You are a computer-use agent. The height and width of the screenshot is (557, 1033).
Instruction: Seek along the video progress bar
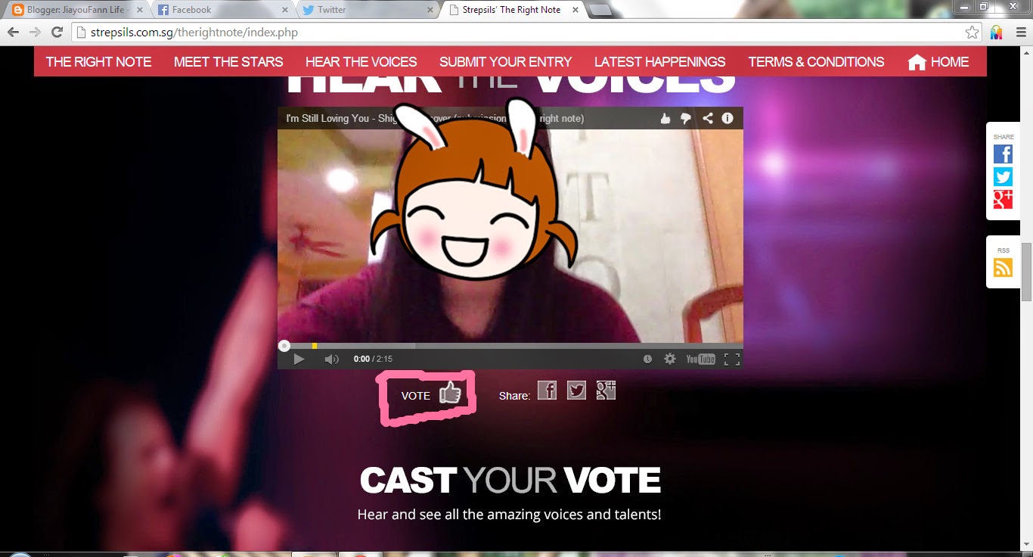(x=510, y=346)
